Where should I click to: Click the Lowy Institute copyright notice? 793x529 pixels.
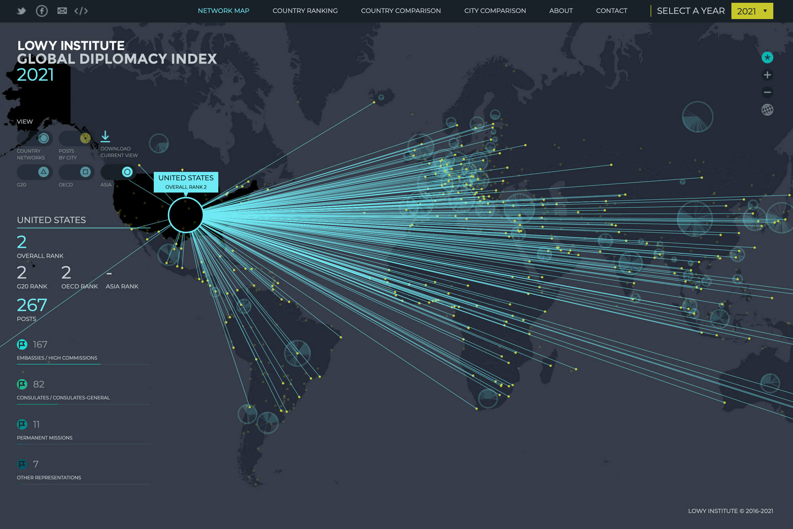[730, 511]
